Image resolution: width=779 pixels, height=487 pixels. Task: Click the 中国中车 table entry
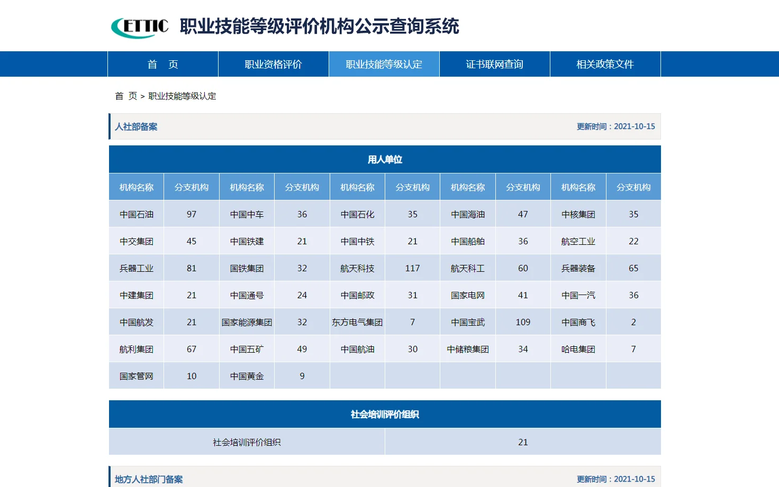247,214
